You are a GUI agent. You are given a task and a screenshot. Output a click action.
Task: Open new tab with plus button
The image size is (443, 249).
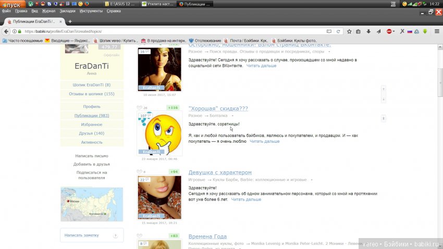click(61, 21)
